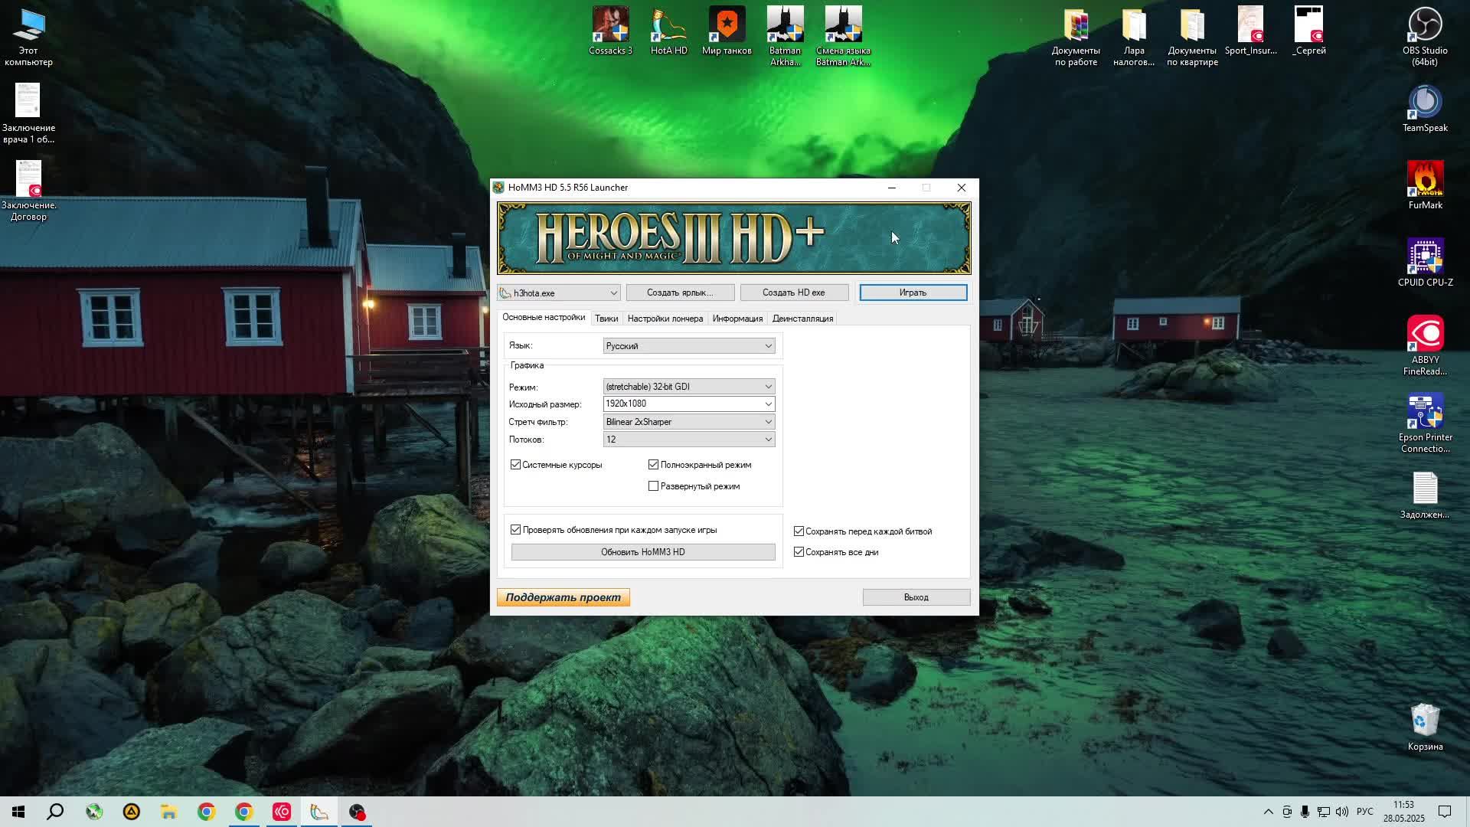Open Epson Printer Connection icon
Screen dimensions: 1470x827
click(x=1425, y=423)
